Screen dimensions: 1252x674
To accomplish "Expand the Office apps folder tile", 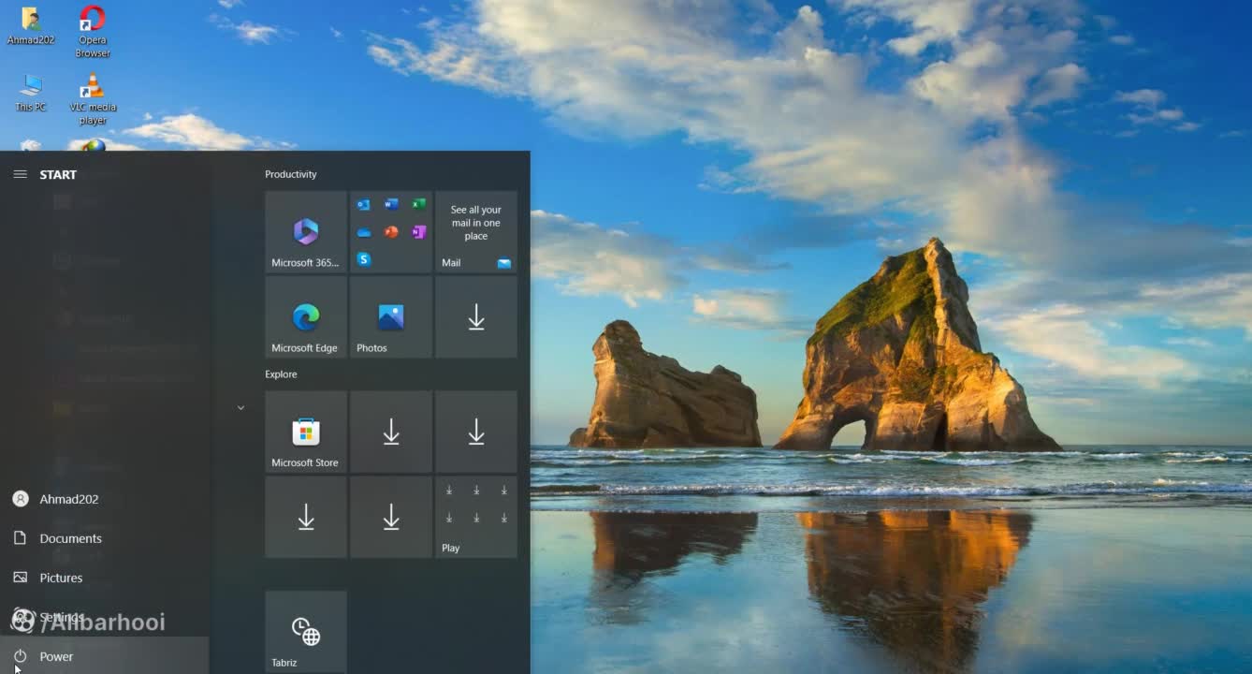I will point(391,232).
